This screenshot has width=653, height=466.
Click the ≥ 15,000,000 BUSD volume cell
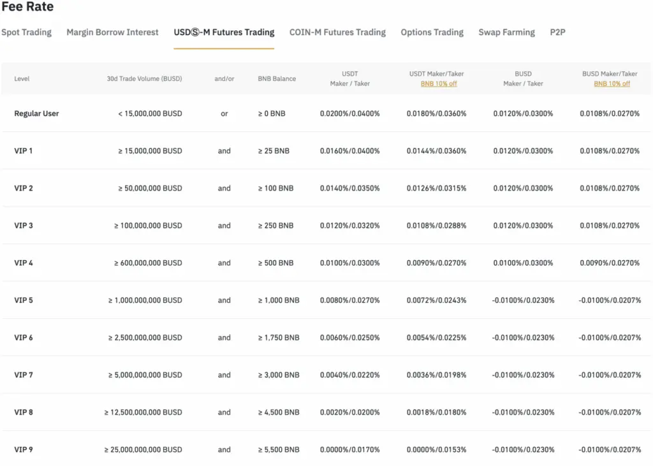tap(150, 150)
